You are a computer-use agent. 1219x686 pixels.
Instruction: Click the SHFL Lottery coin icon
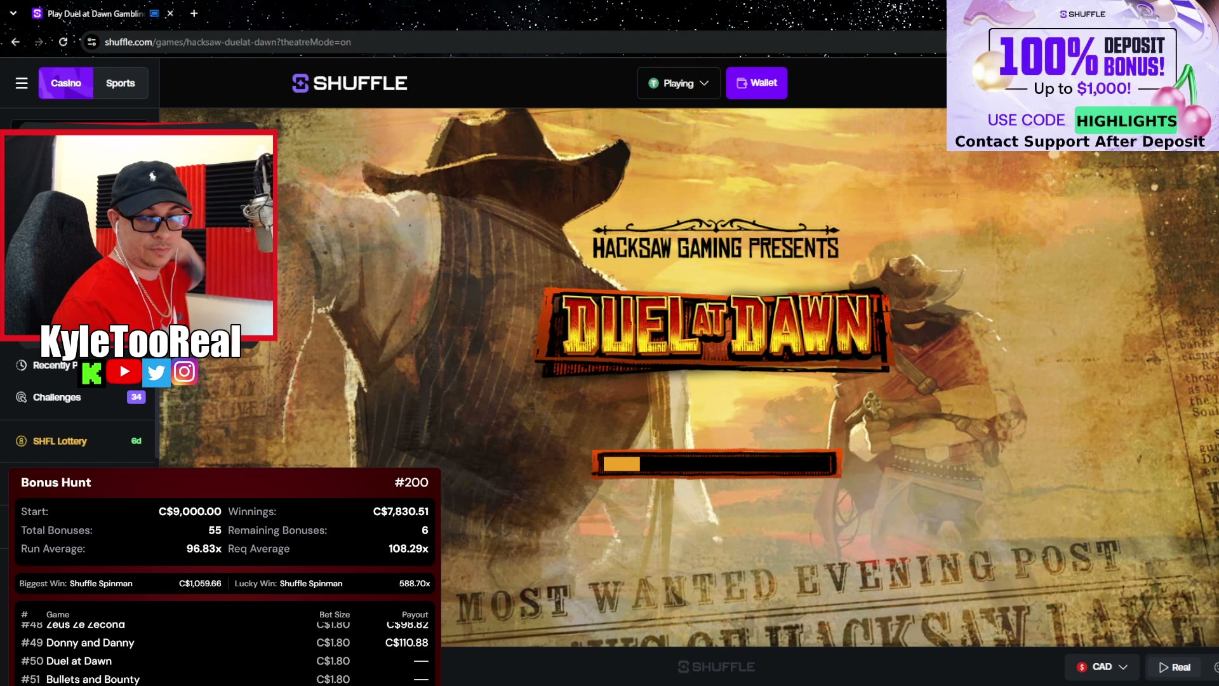(21, 441)
